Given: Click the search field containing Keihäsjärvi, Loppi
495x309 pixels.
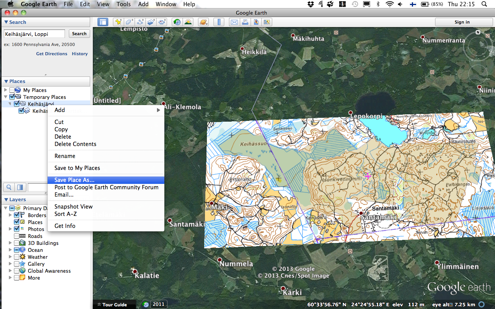Looking at the screenshot, I should tap(34, 34).
